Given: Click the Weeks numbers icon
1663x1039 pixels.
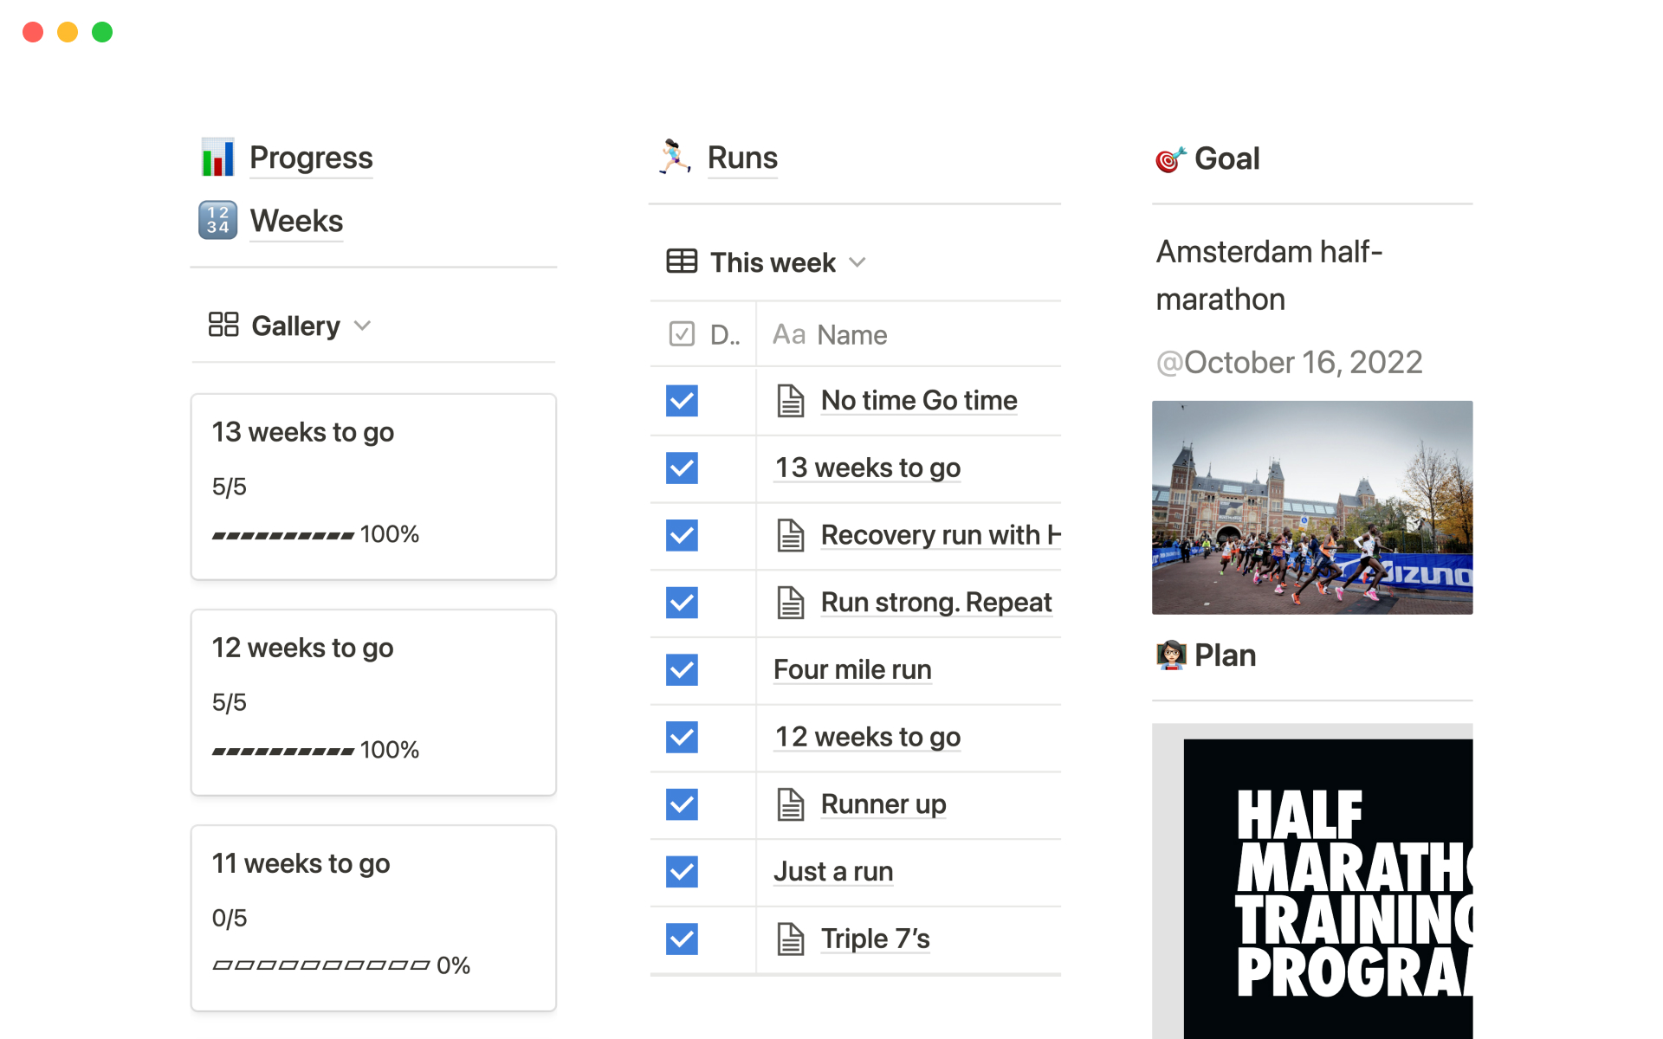Looking at the screenshot, I should pyautogui.click(x=217, y=221).
